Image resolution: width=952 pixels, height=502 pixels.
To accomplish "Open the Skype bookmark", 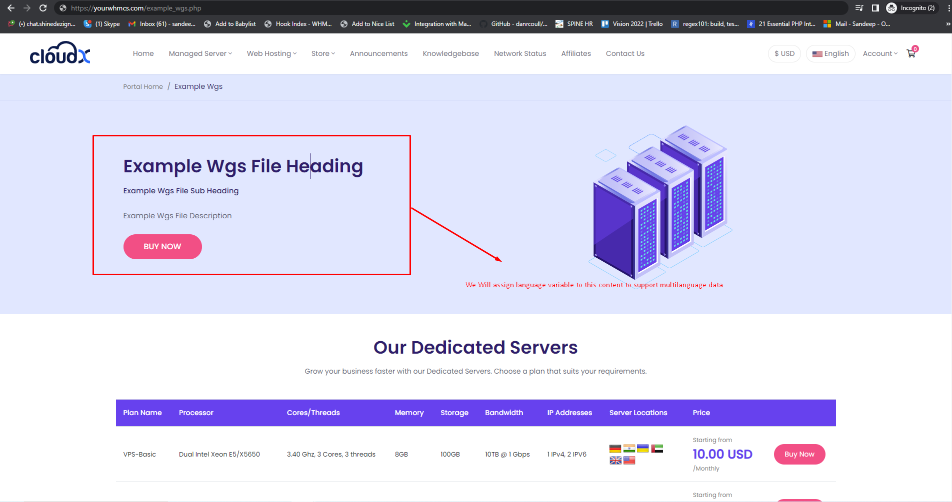I will point(102,24).
